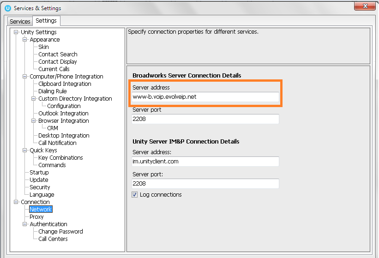Image resolution: width=379 pixels, height=258 pixels.
Task: Uncheck the Log connections checkbox
Action: pos(135,195)
